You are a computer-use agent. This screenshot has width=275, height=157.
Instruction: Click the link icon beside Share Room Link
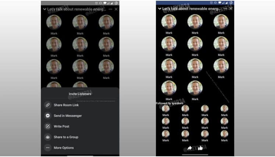coord(47,105)
